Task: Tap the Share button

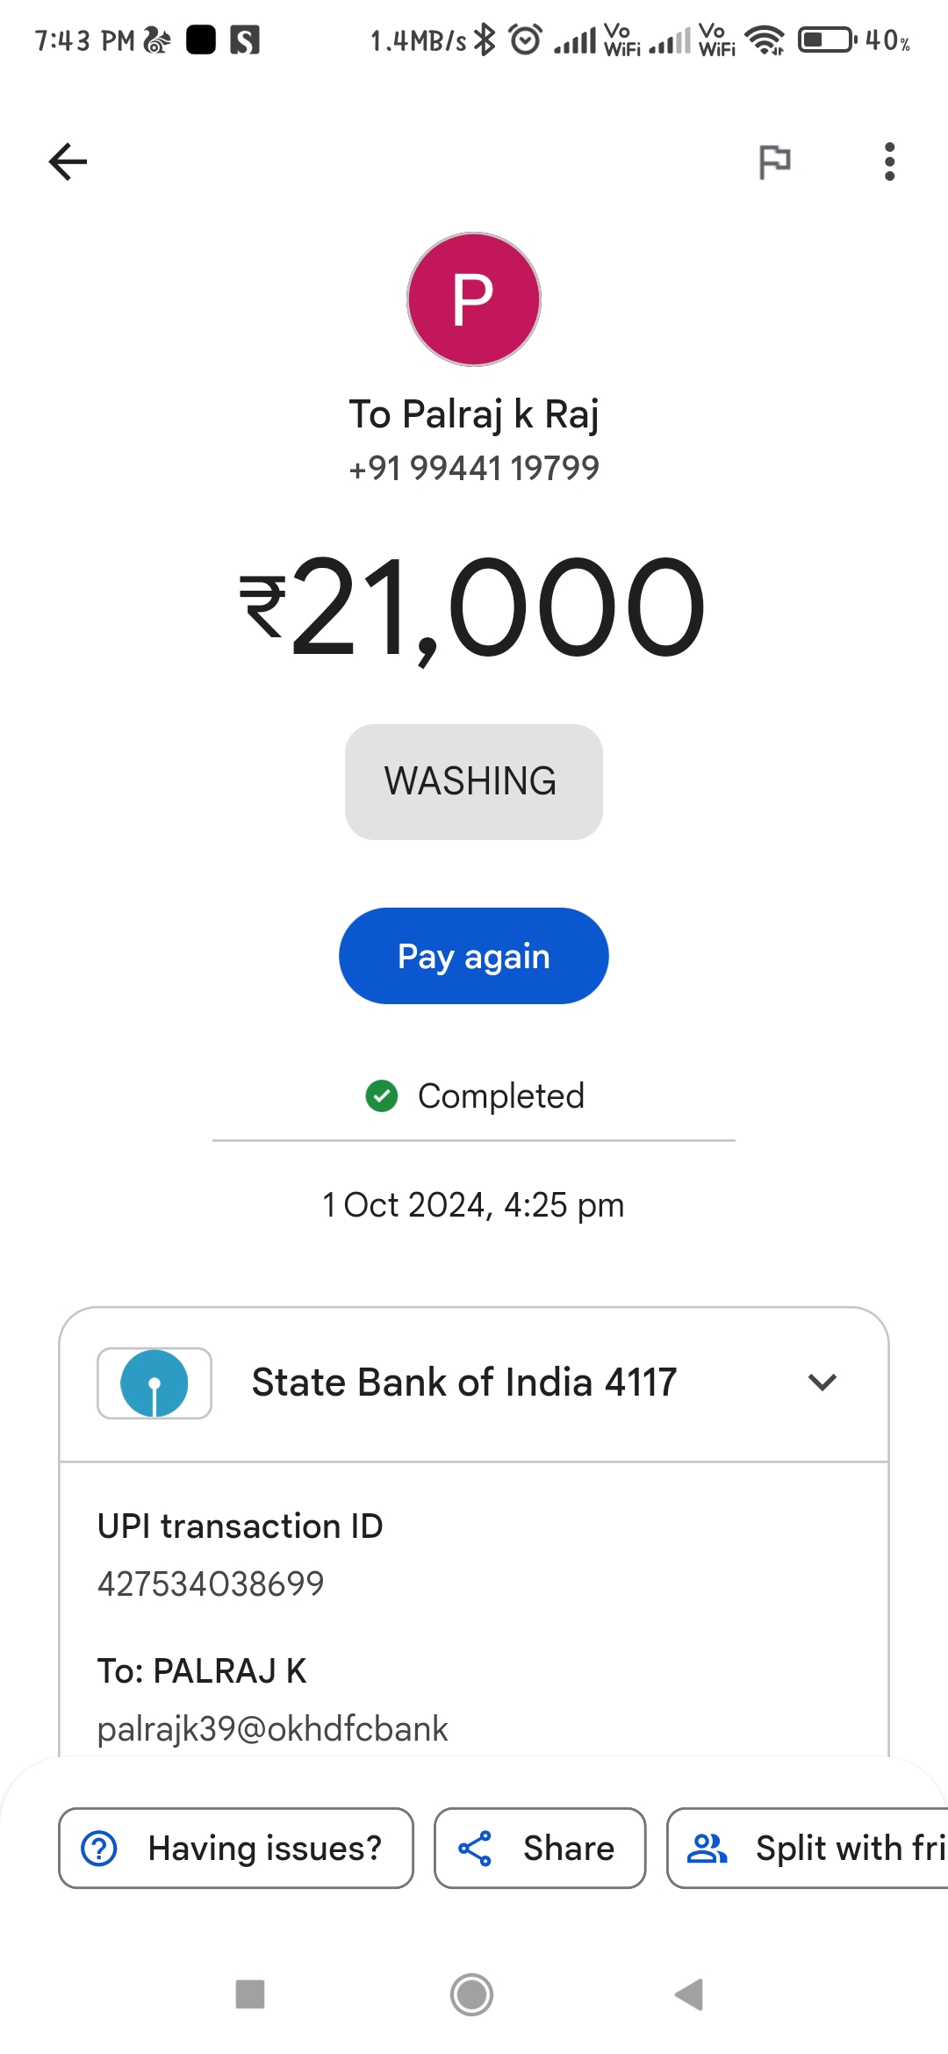Action: coord(540,1848)
